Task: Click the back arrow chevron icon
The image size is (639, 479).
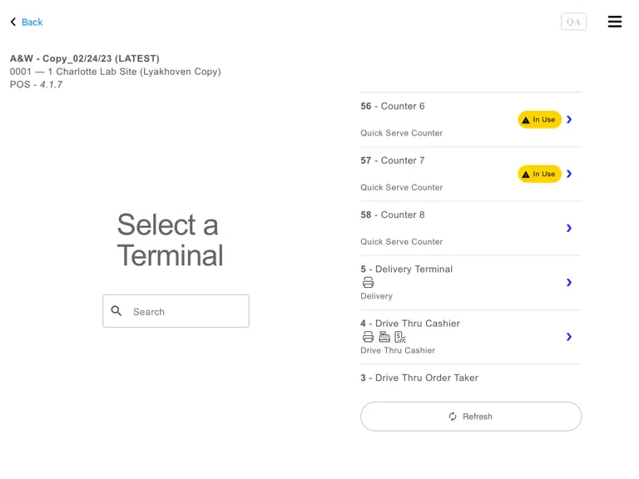Action: tap(13, 22)
